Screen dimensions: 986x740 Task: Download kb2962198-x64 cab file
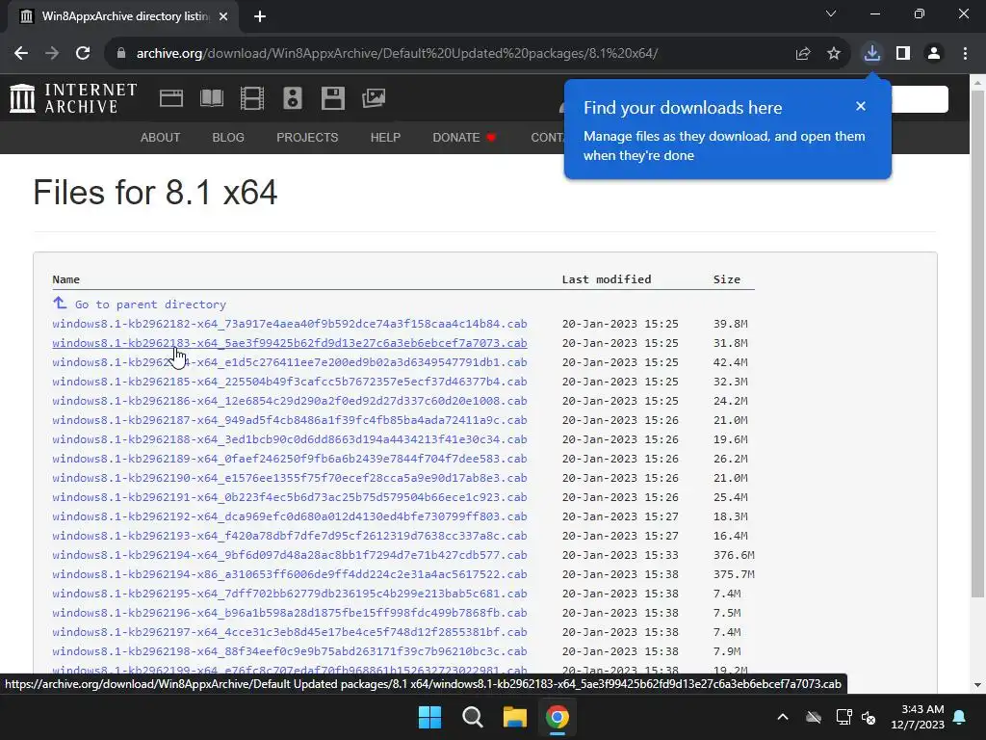[289, 651]
